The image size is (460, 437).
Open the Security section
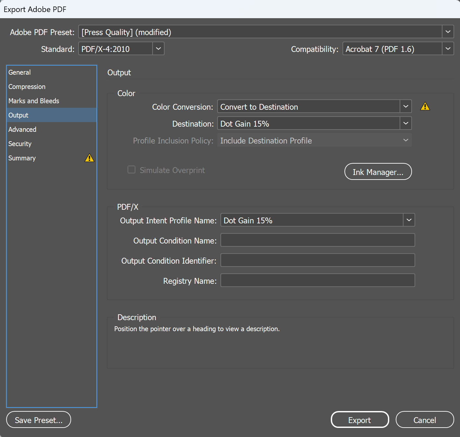(20, 144)
